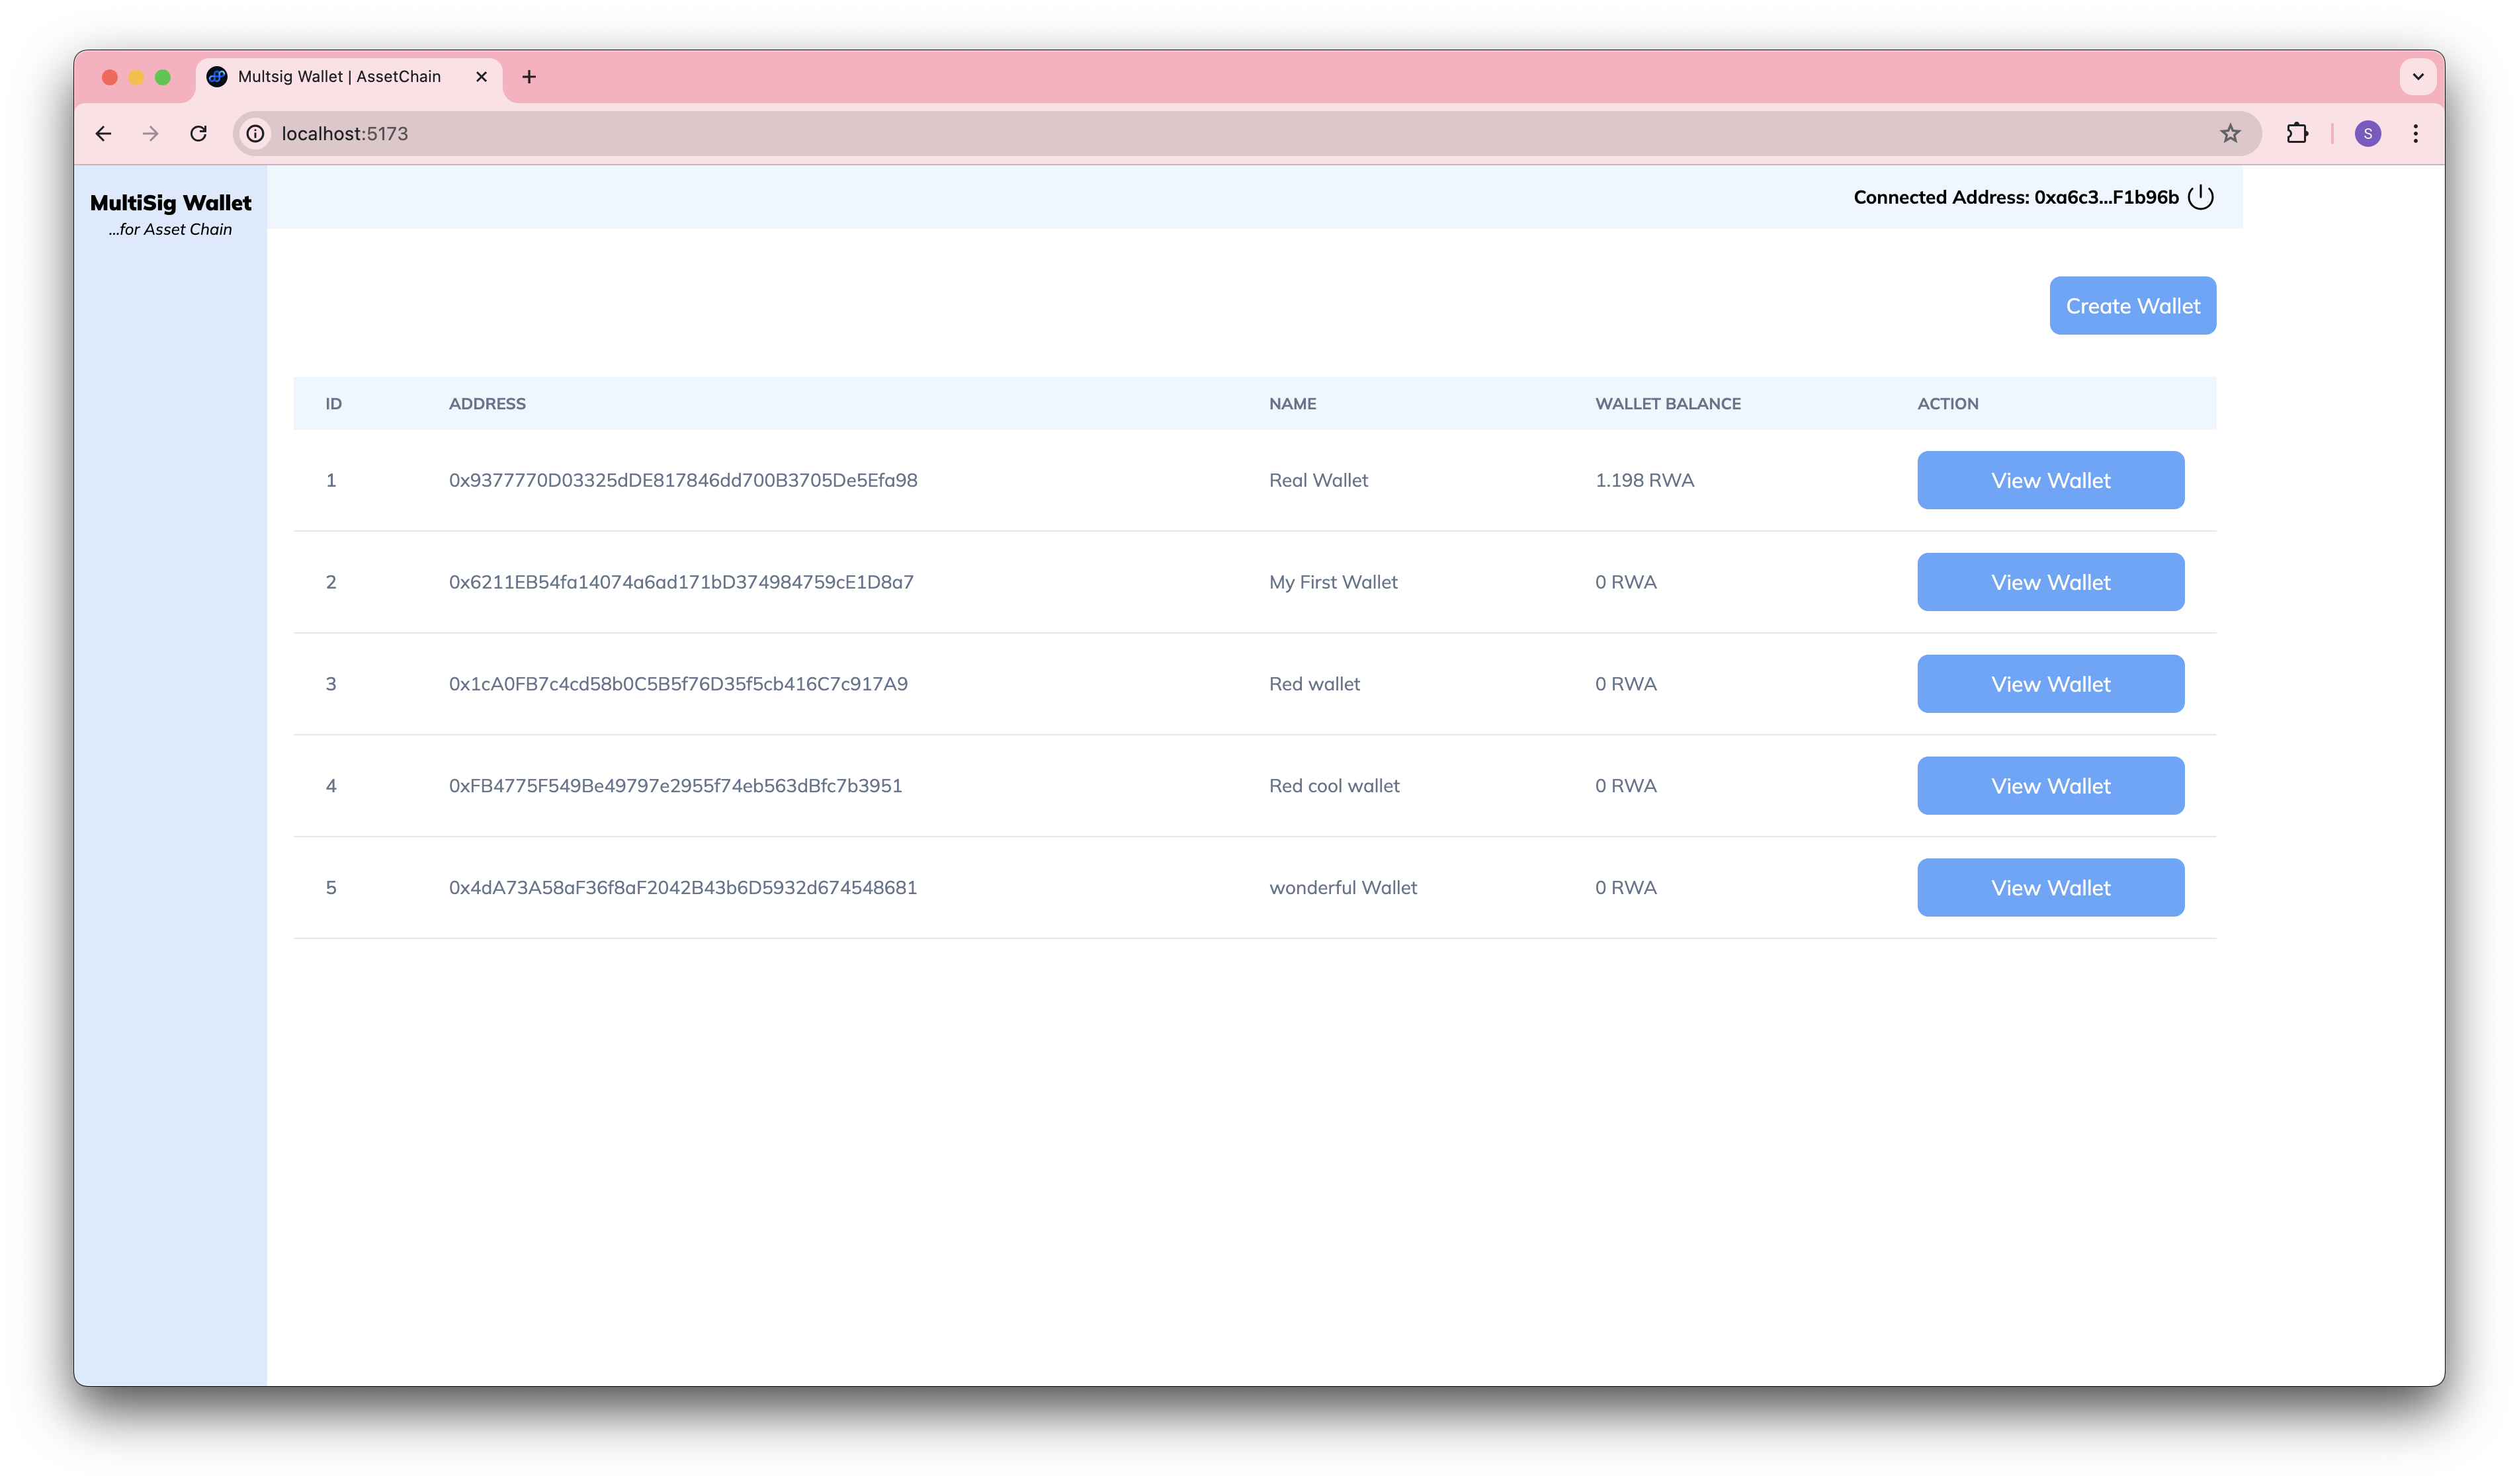Click the localhost:5173 address bar
The width and height of the screenshot is (2519, 1484).
(x=1200, y=133)
